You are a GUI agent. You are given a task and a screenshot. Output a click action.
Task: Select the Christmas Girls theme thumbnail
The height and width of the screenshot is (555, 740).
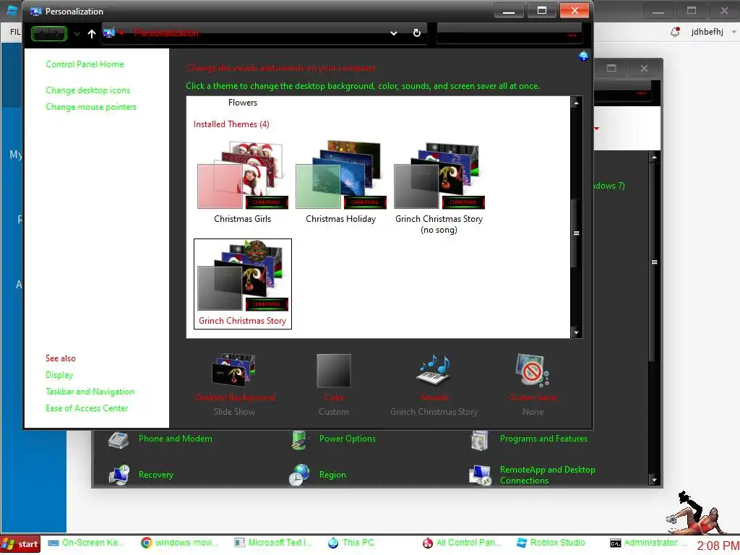tap(242, 175)
